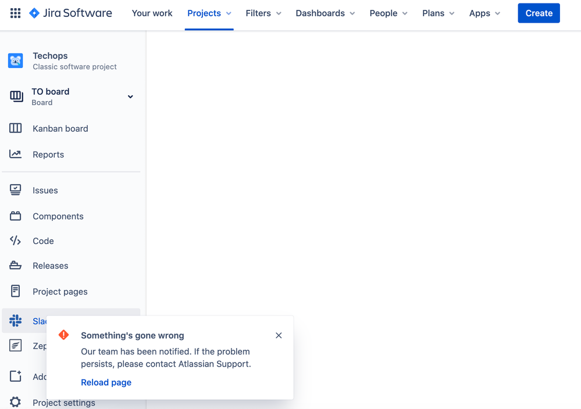This screenshot has height=409, width=581.
Task: Click the Code brackets icon
Action: pos(16,241)
